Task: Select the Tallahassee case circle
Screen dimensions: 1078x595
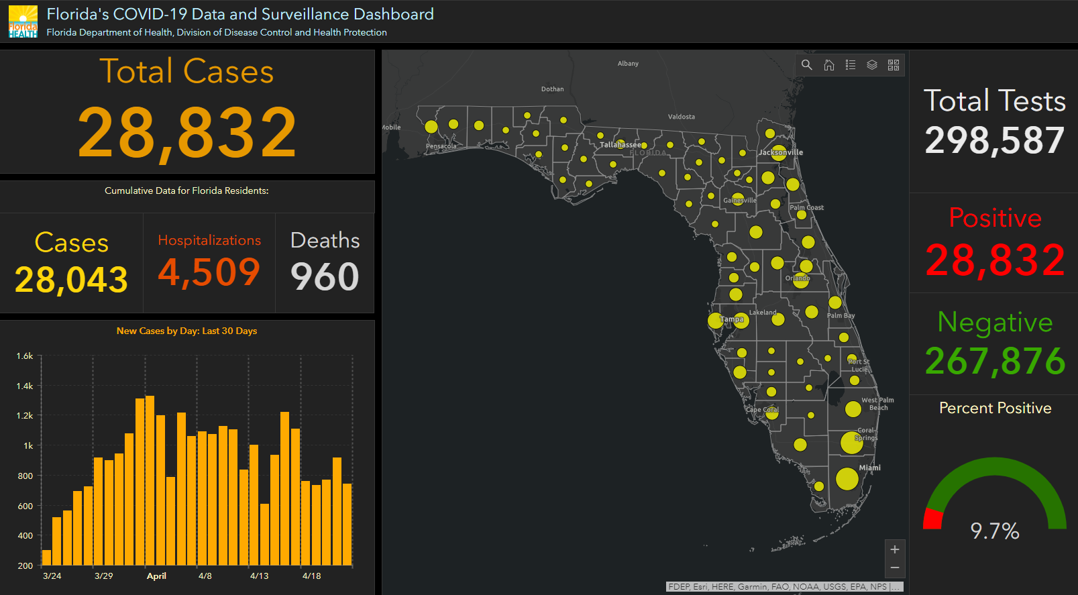Action: point(621,144)
